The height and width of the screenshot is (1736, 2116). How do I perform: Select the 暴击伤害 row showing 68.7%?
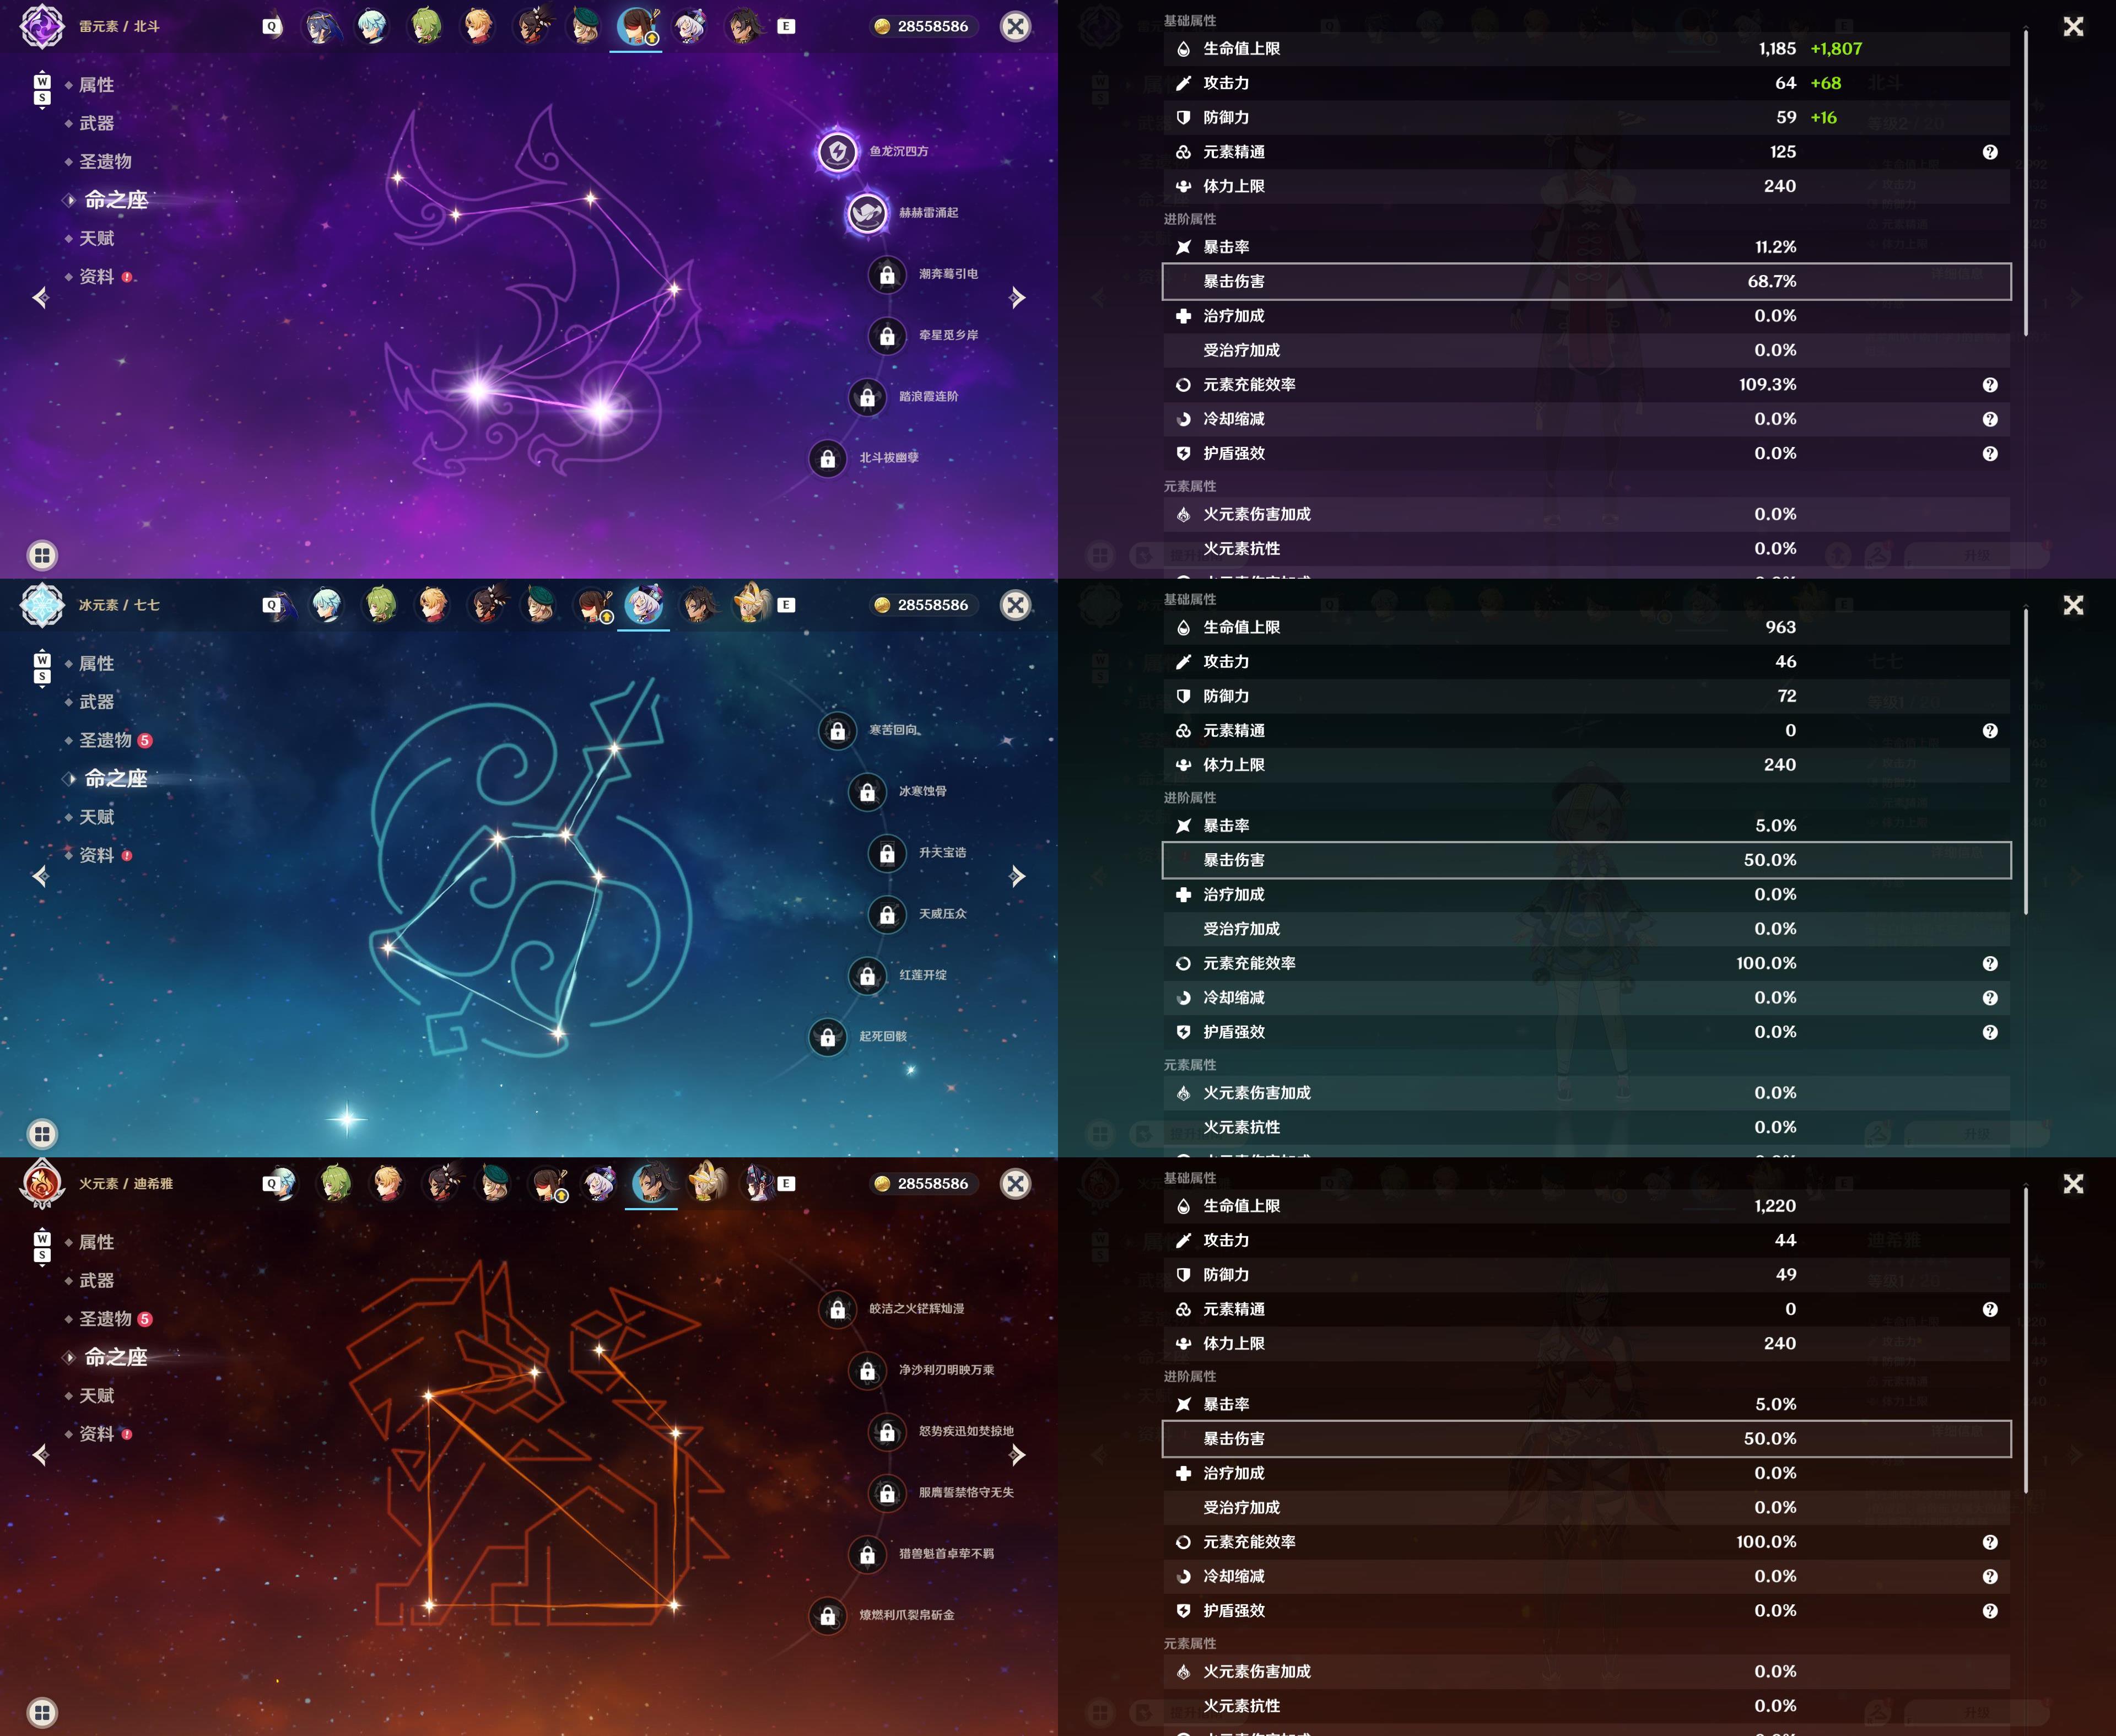(x=1587, y=281)
